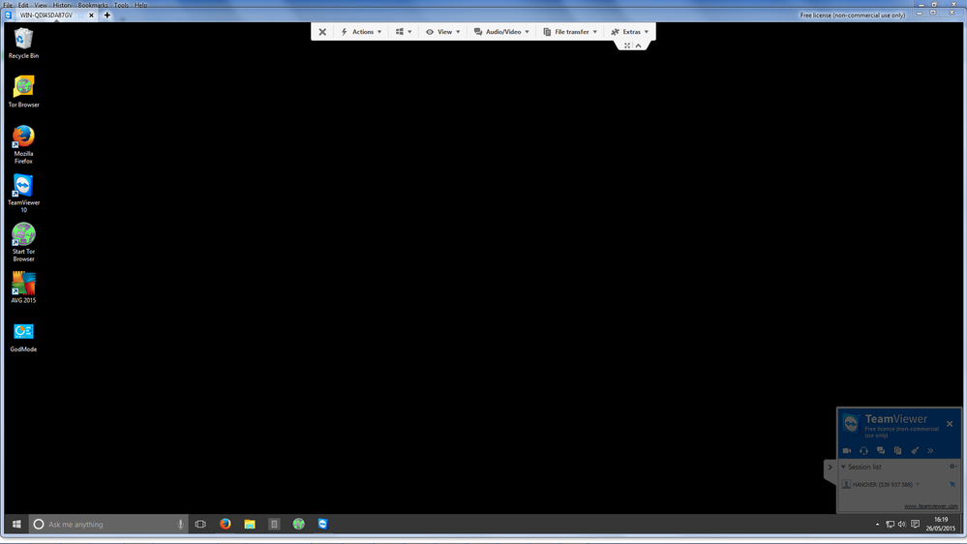Screen dimensions: 967x544
Task: Open Session list gear settings dropdown
Action: 952,467
